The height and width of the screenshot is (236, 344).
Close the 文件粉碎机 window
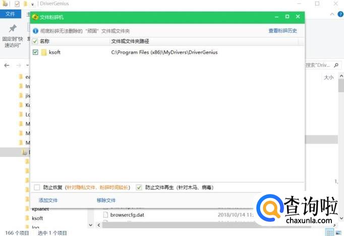point(298,17)
